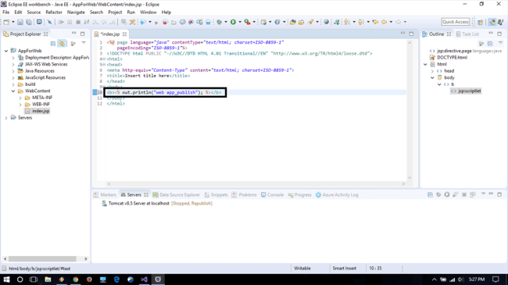Viewport: 508px width, 285px height.
Task: Click the Save icon in main toolbar
Action: (20, 22)
